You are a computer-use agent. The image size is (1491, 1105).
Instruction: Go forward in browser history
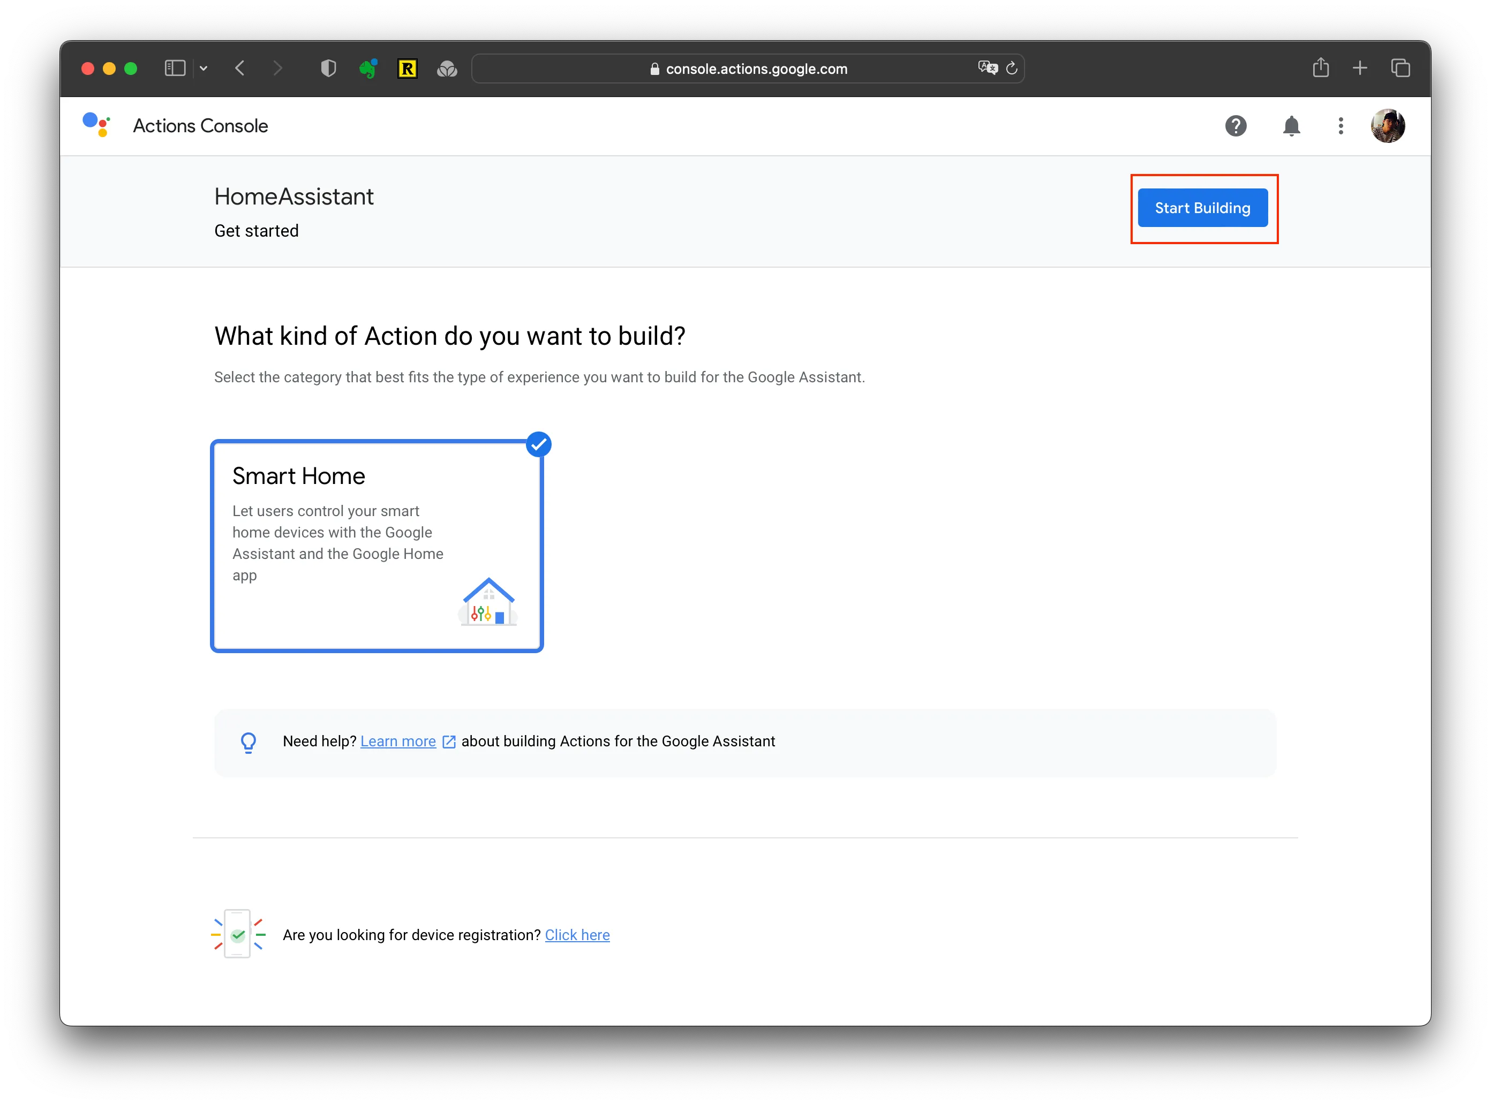[x=278, y=68]
